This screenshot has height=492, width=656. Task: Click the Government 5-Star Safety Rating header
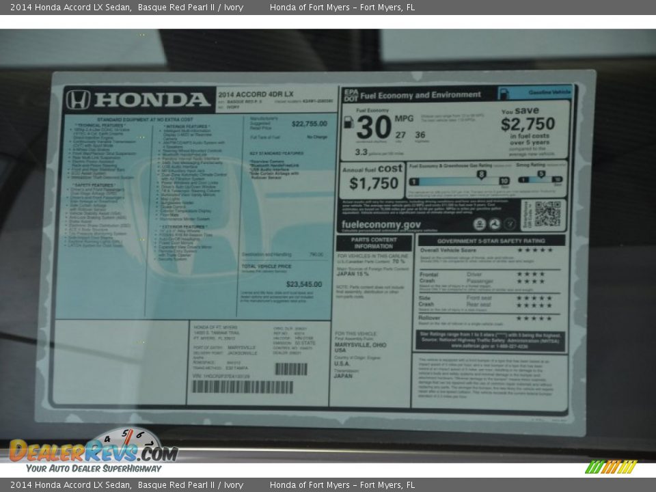pyautogui.click(x=491, y=241)
